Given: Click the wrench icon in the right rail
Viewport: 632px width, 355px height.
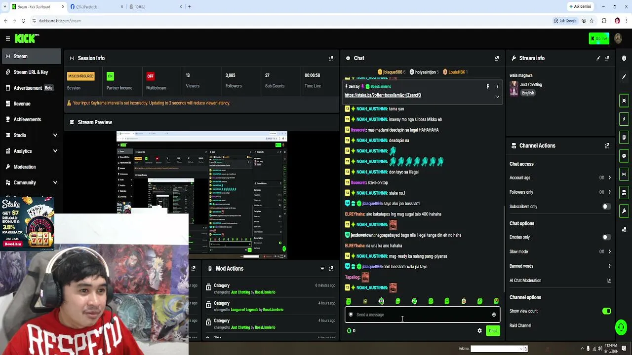Looking at the screenshot, I should (624, 211).
